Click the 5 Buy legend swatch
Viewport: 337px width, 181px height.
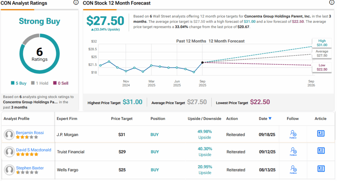(x=13, y=83)
